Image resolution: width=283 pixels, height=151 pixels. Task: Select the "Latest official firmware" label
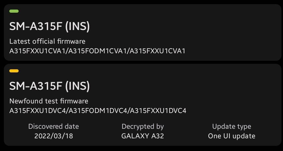(47, 41)
